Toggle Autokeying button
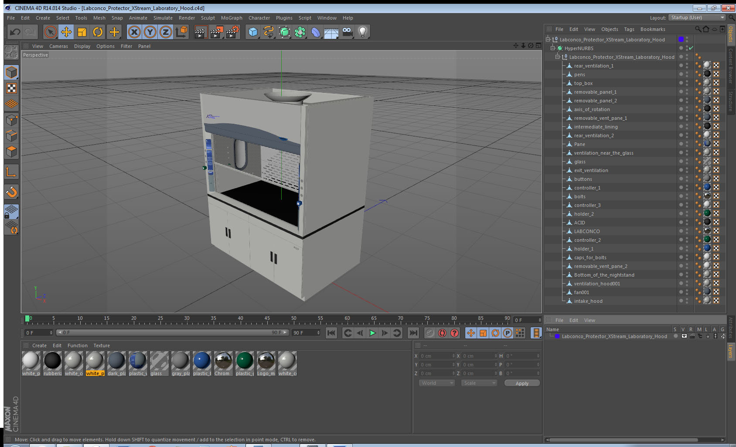This screenshot has height=447, width=736. pyautogui.click(x=442, y=333)
